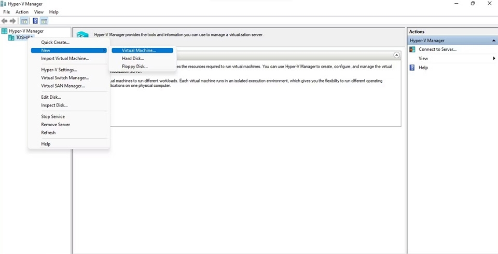
Task: Expand the View submenu arrow in Actions
Action: pos(494,59)
